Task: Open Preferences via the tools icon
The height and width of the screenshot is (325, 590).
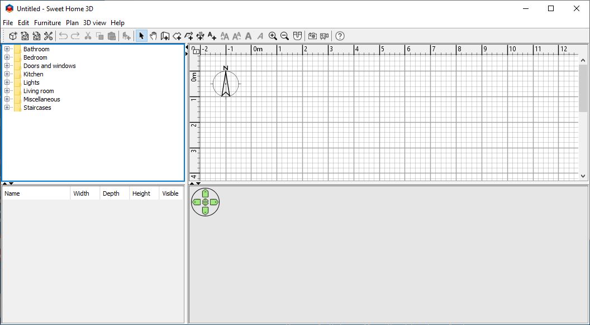Action: pos(48,36)
